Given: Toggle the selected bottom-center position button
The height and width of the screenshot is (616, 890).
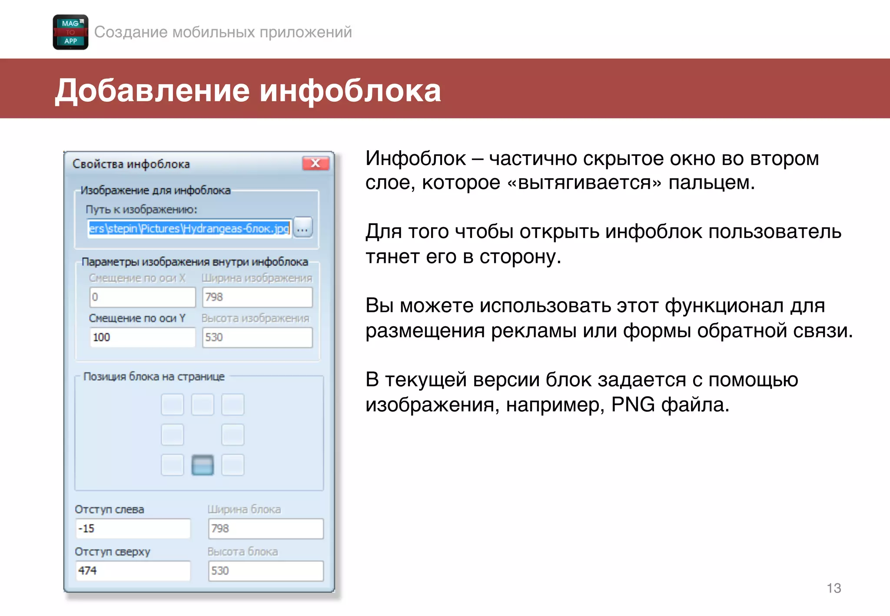Looking at the screenshot, I should pyautogui.click(x=203, y=465).
